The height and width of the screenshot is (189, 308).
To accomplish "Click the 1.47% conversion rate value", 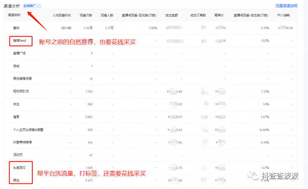I will click(265, 168).
